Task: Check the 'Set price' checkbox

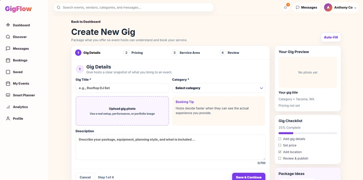Action: click(280, 145)
